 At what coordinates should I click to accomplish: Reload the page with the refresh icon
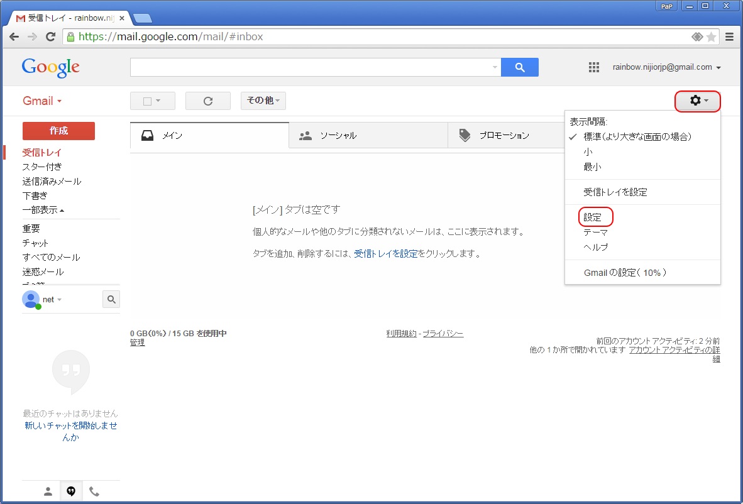[x=51, y=37]
